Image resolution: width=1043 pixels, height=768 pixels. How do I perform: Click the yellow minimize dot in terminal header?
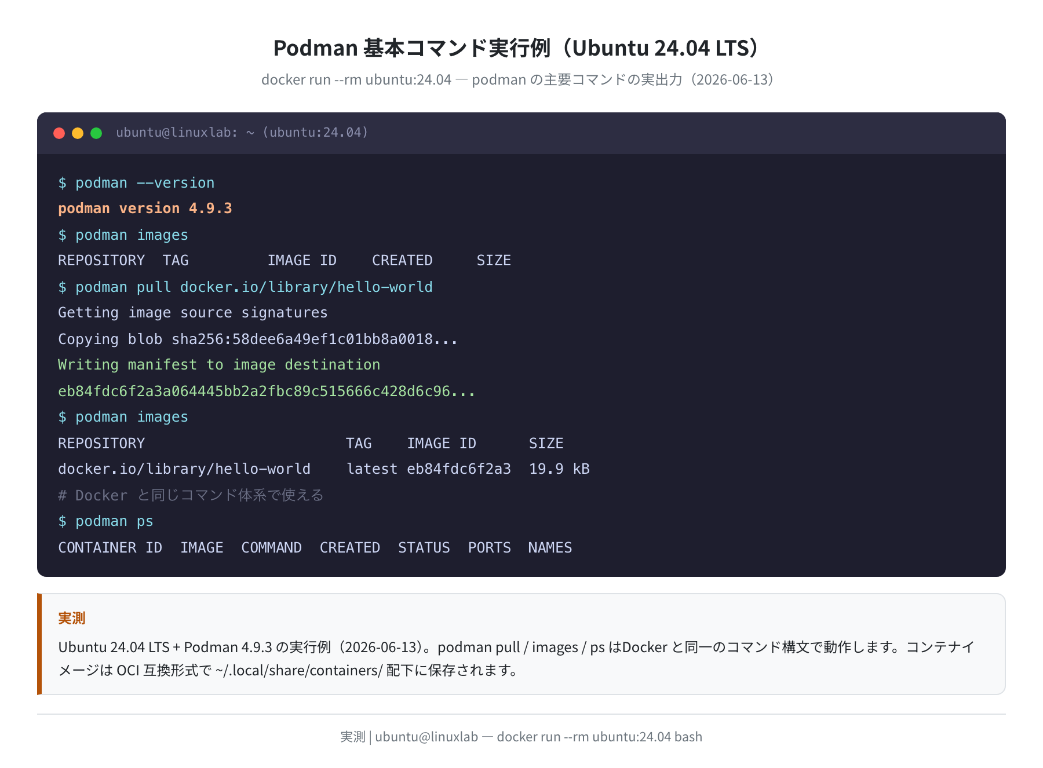pyautogui.click(x=78, y=133)
